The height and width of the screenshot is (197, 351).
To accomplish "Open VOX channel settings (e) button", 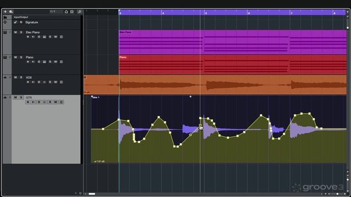I will (x=39, y=82).
